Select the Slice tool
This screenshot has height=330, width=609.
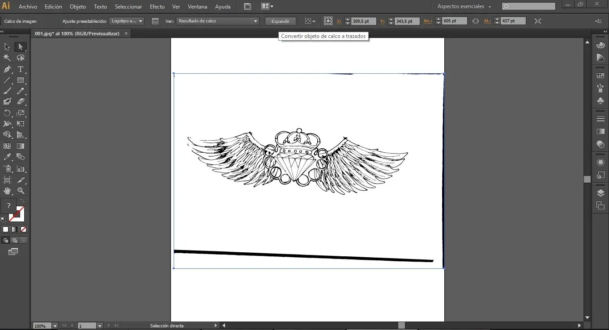coord(21,180)
